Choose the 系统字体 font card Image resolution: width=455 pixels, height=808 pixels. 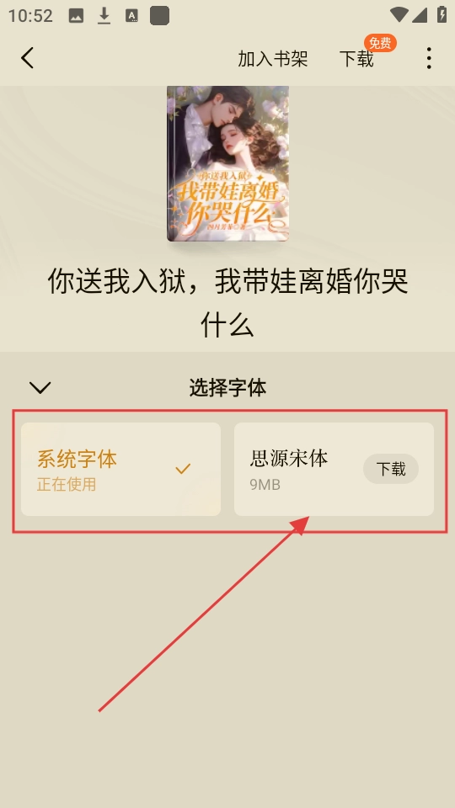click(x=120, y=469)
